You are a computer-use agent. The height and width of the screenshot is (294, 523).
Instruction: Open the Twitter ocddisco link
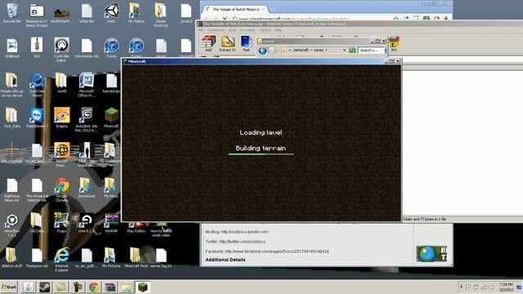coord(243,242)
